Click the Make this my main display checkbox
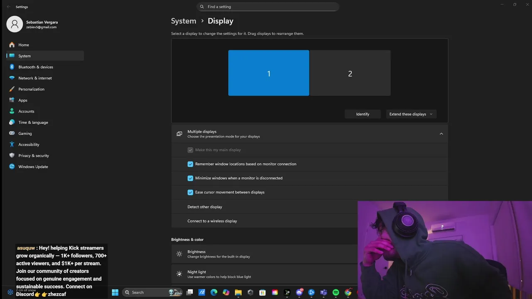Viewport: 532px width, 299px height. click(x=190, y=150)
